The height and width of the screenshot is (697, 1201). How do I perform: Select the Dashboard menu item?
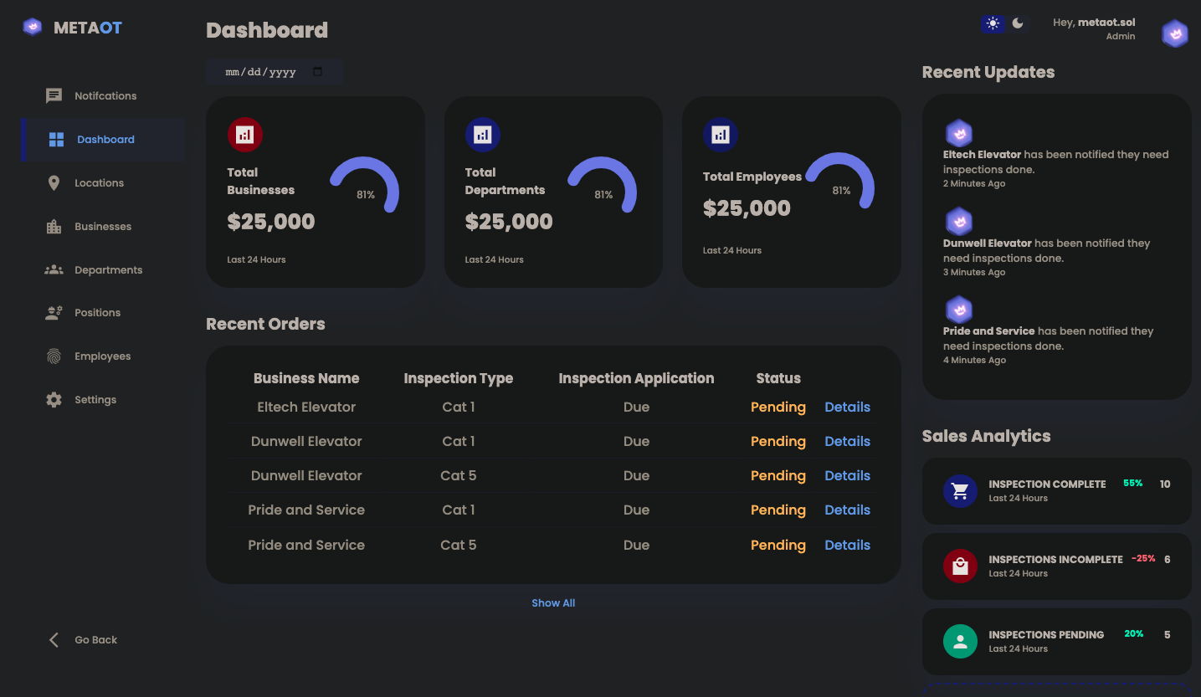(x=103, y=140)
